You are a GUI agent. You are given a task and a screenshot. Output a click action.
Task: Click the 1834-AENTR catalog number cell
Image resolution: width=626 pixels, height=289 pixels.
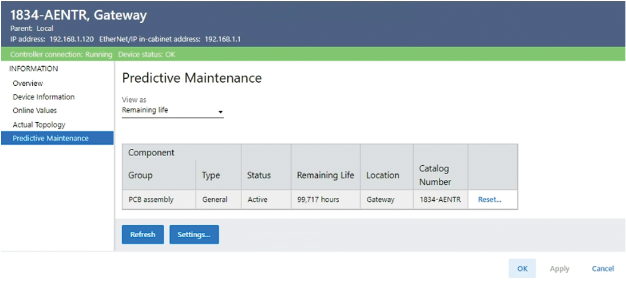pyautogui.click(x=441, y=200)
